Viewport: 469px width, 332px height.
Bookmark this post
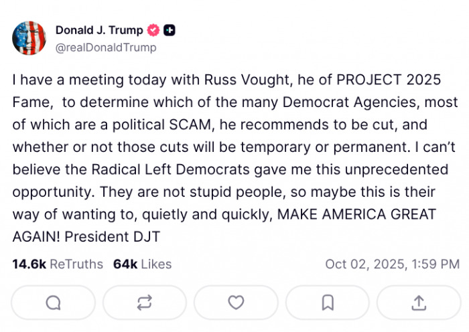tap(328, 303)
